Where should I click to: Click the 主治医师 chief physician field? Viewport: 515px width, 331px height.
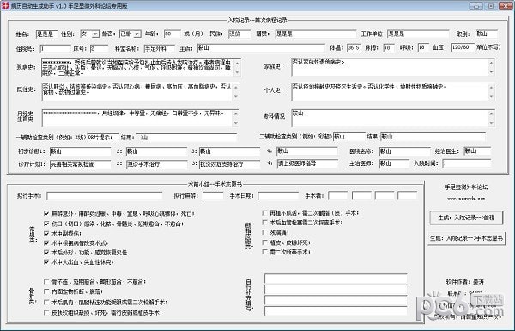point(394,163)
